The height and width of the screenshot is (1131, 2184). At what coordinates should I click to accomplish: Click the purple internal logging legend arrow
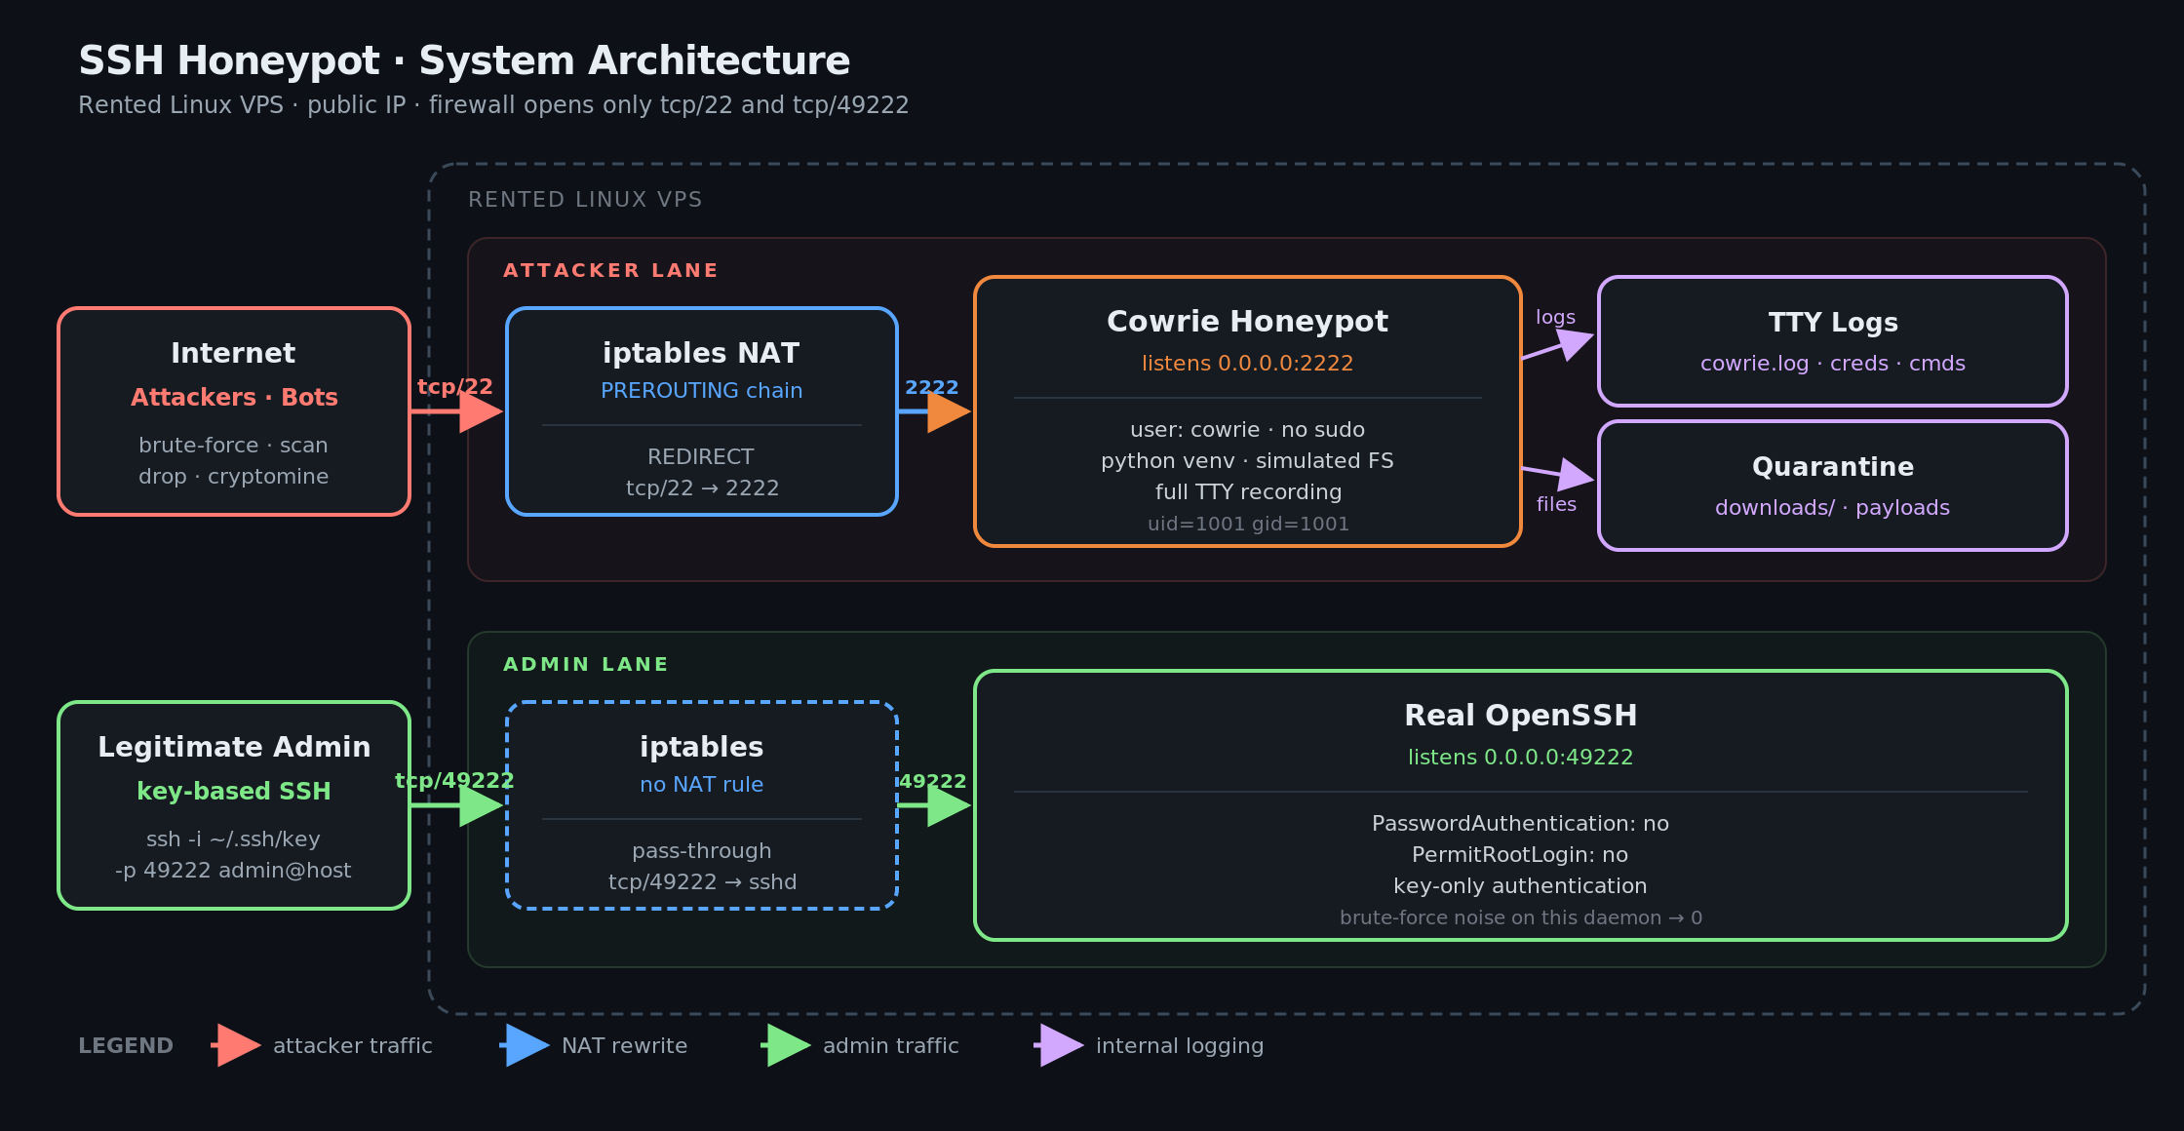[1059, 1045]
